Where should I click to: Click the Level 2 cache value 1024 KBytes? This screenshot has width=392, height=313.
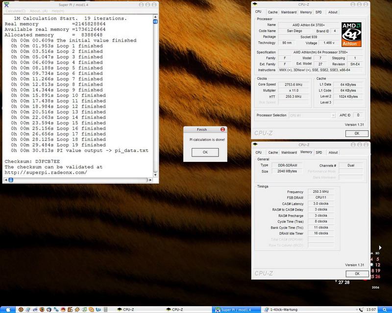click(x=348, y=97)
